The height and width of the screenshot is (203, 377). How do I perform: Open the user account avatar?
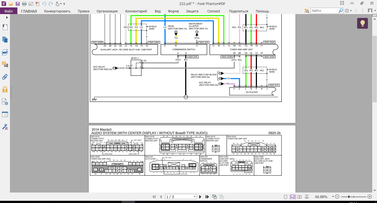tap(370, 11)
